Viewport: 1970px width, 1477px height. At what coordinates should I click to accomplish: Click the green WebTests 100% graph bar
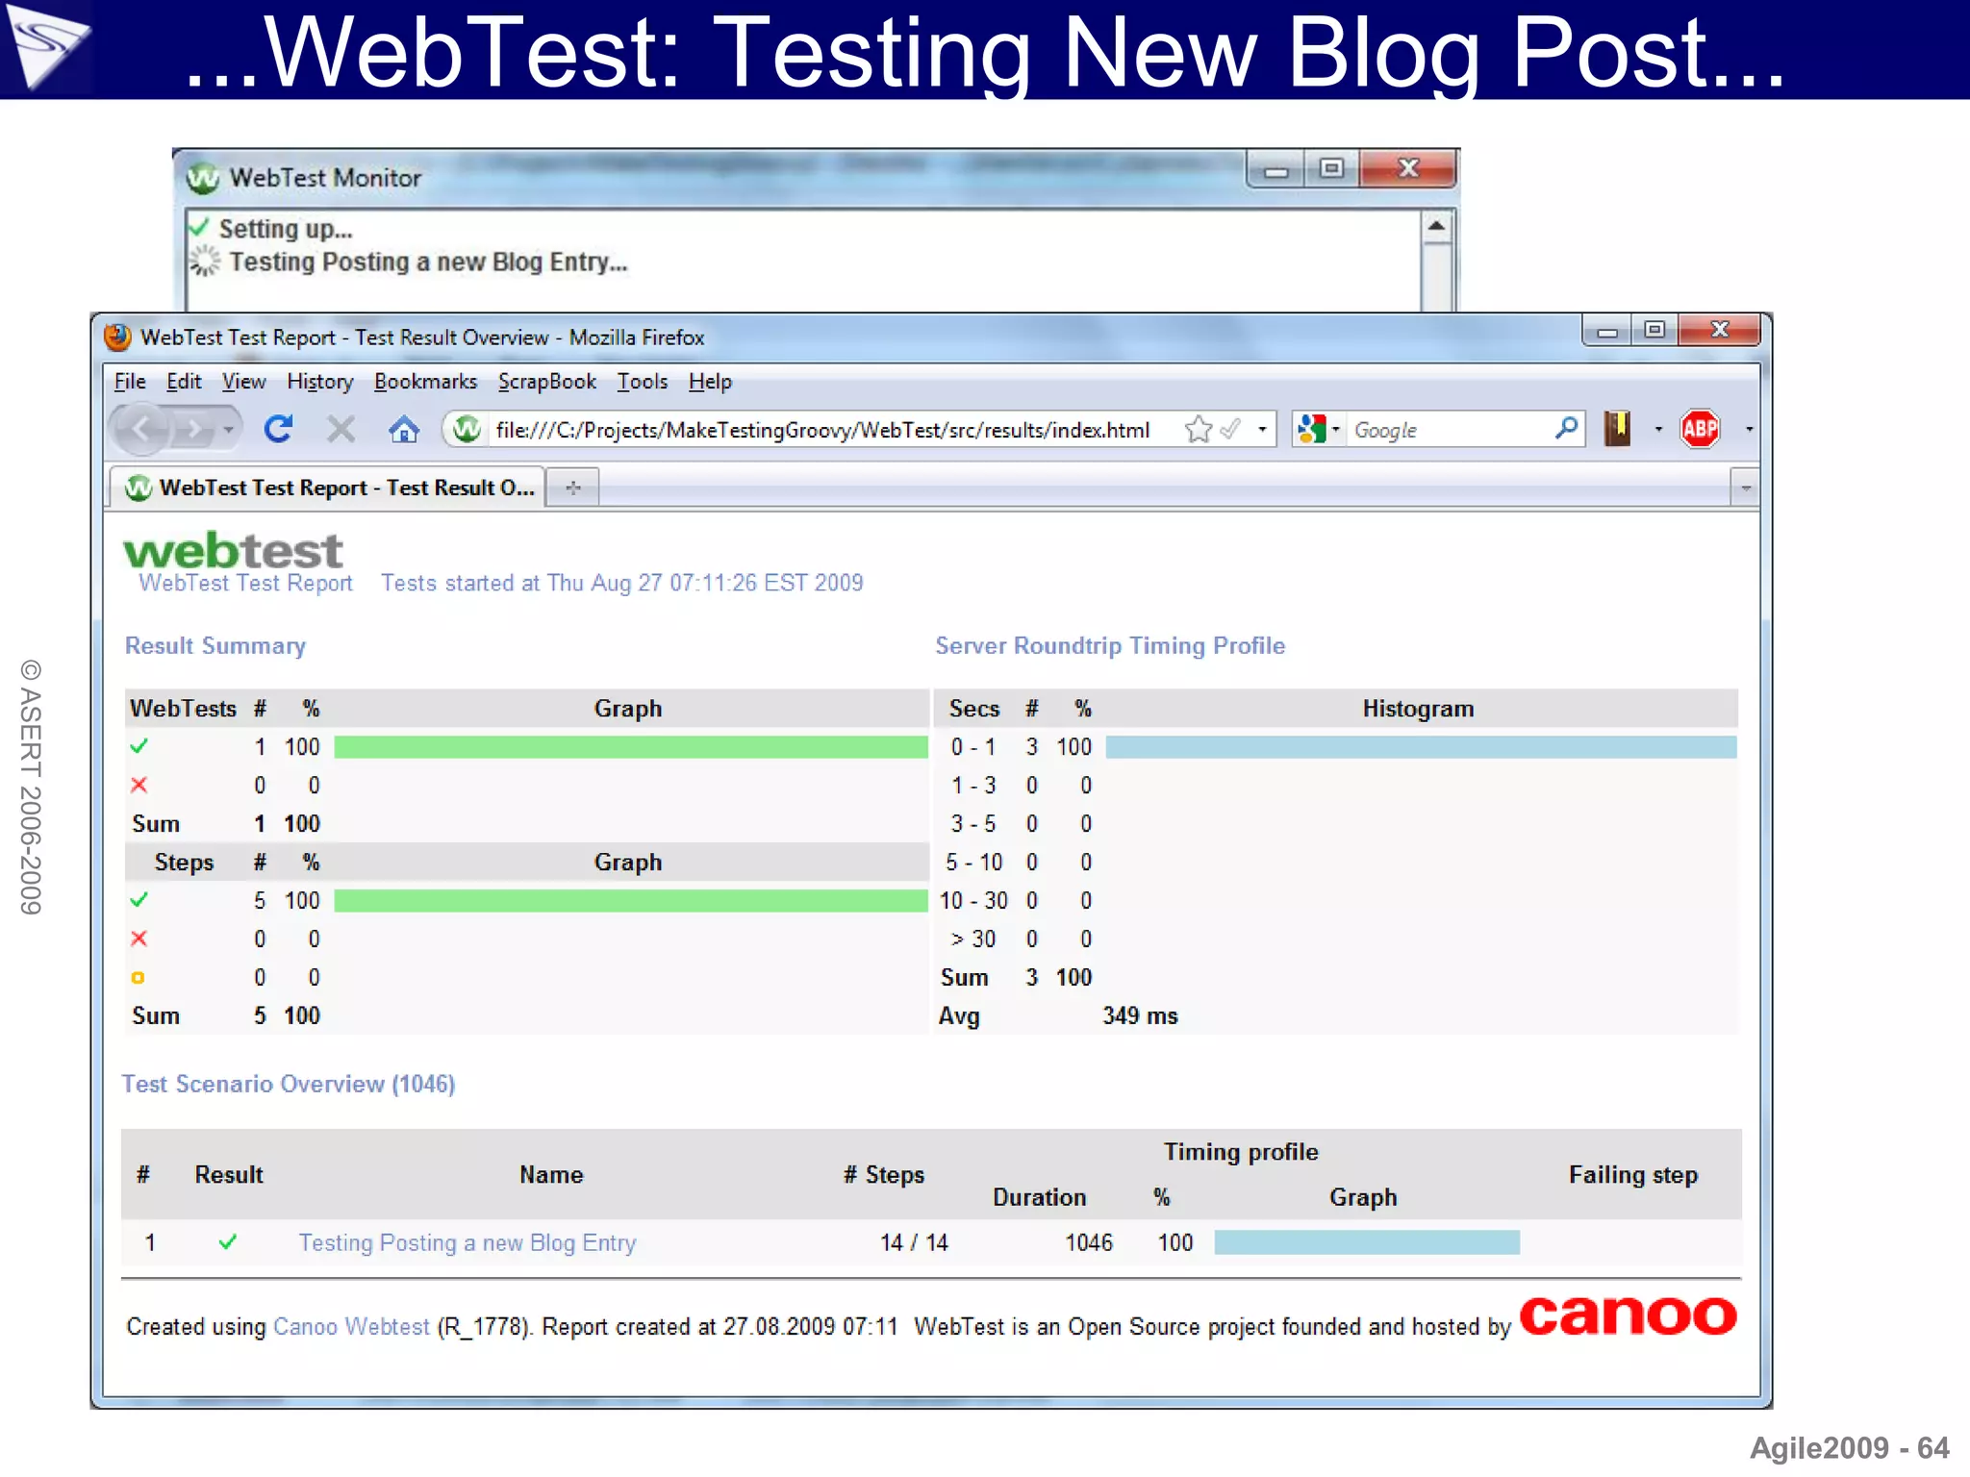[631, 747]
